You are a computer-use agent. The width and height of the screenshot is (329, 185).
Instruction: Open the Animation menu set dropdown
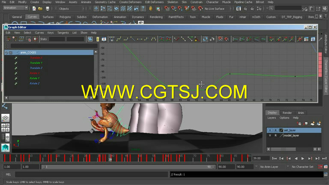[x=16, y=8]
